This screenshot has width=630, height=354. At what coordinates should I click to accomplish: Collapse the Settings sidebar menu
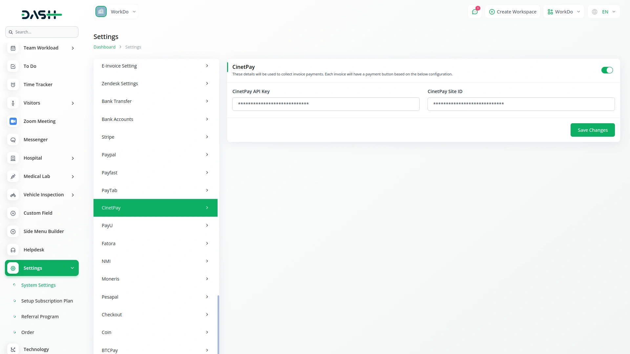point(72,268)
